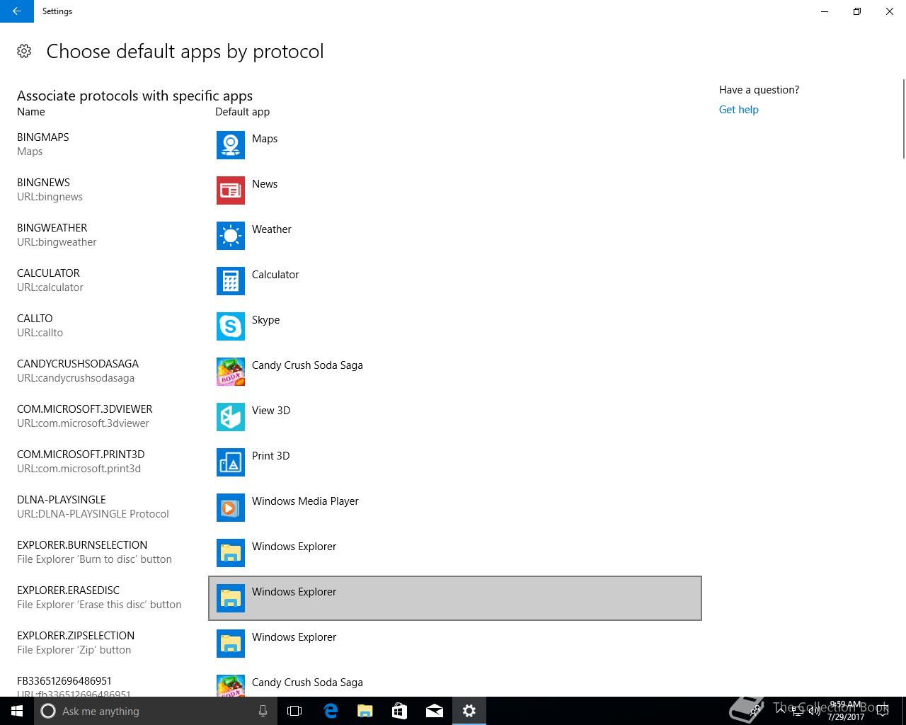Select the BINGNEWS protocol name
Screen dimensions: 906x725
[43, 183]
